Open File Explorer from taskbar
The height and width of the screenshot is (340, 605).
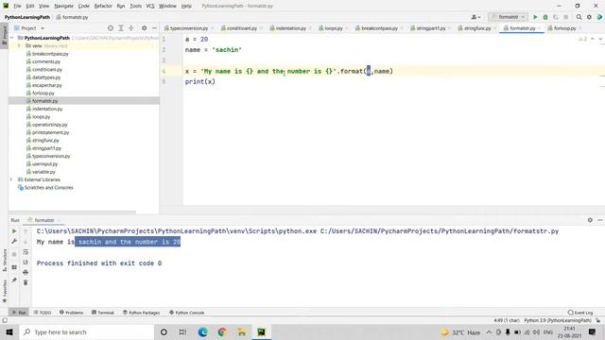coord(242,331)
